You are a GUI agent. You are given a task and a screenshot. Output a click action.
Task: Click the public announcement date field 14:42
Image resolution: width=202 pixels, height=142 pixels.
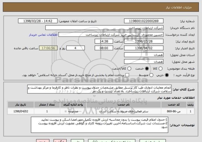pyautogui.click(x=38, y=21)
